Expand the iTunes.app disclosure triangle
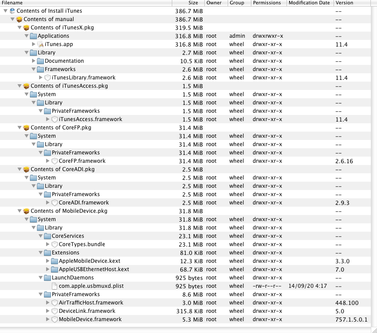Viewport: 377px width, 333px height. tap(34, 44)
